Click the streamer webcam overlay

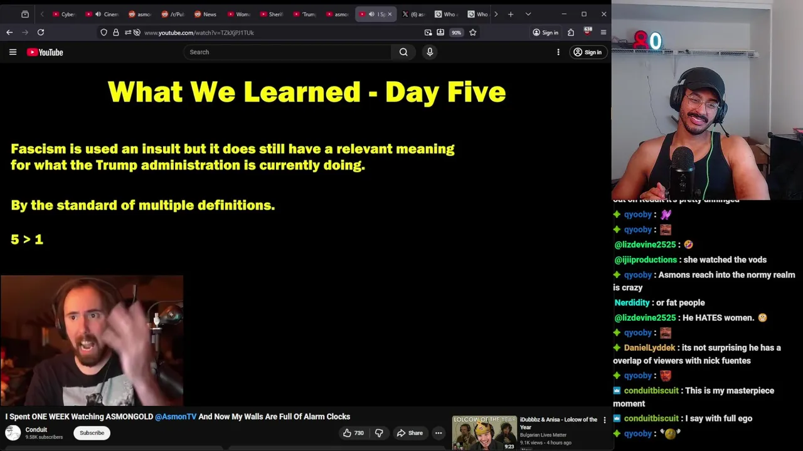tap(707, 100)
